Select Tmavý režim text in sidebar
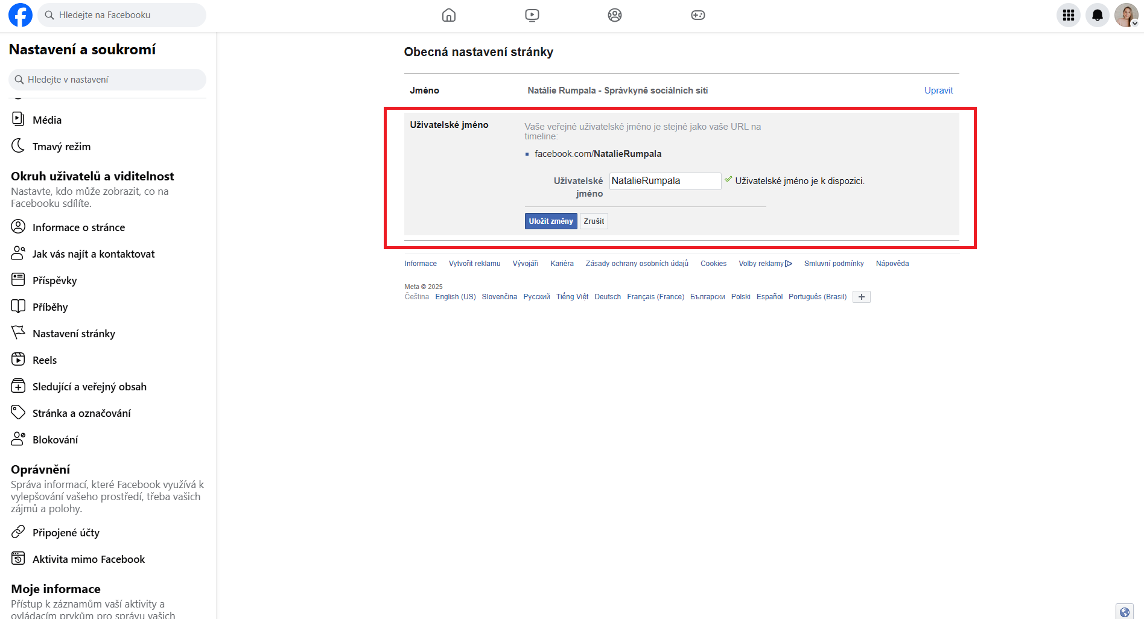1144x619 pixels. pyautogui.click(x=62, y=147)
